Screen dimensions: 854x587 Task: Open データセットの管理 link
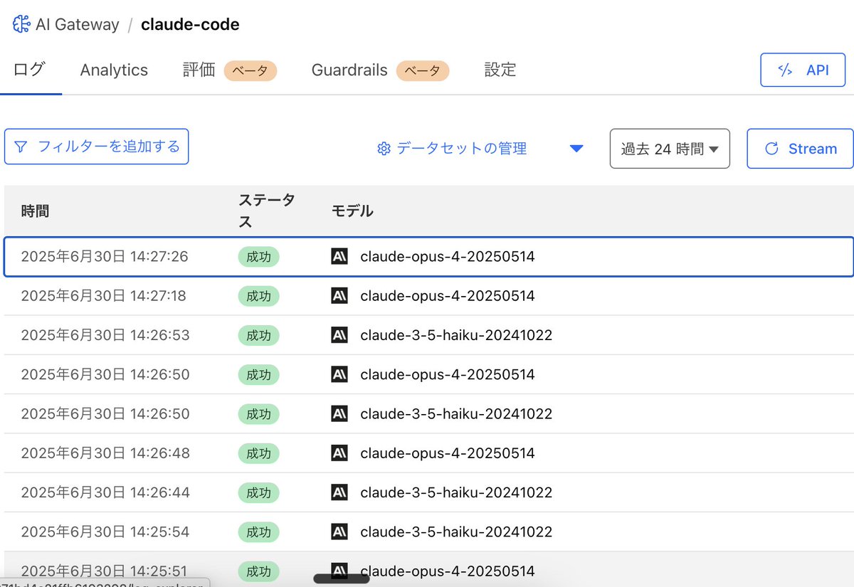[461, 149]
